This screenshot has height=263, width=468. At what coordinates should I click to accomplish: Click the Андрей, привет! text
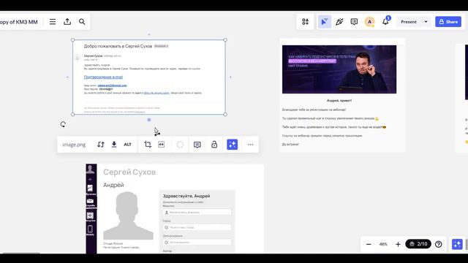point(339,101)
